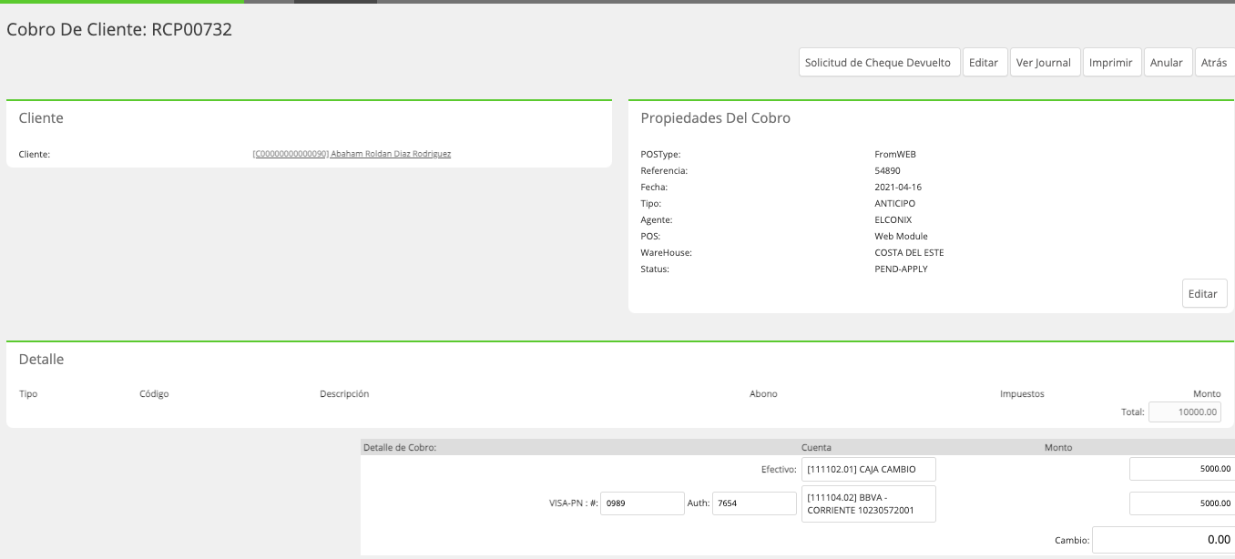Click the VISA-PN number field 0989
This screenshot has height=559, width=1235.
[x=642, y=503]
